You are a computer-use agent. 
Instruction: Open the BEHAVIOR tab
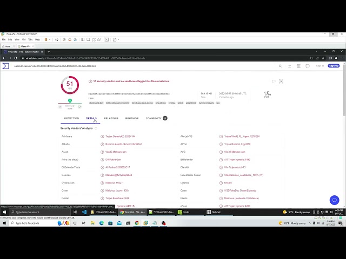132,118
